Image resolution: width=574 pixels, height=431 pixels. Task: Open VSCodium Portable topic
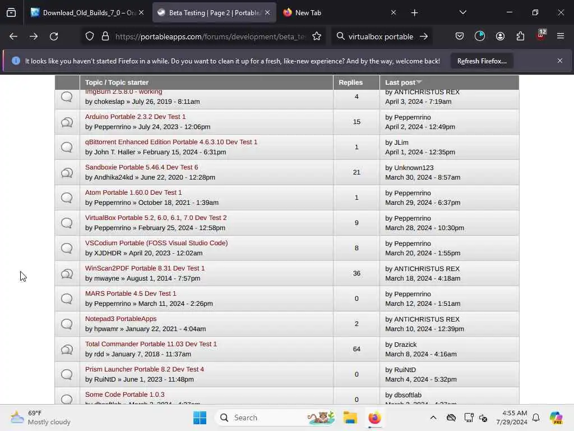coord(156,243)
